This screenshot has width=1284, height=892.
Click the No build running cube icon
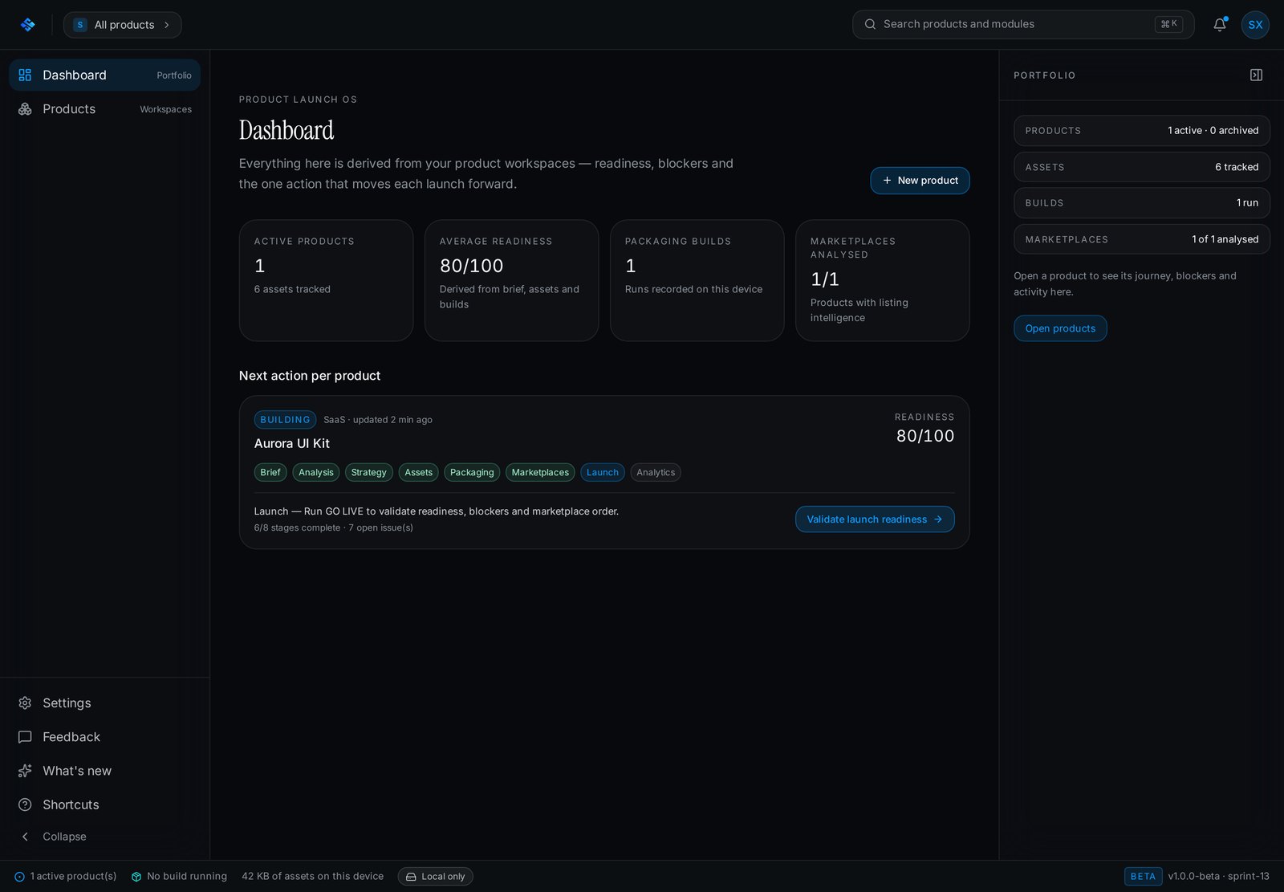pos(136,877)
